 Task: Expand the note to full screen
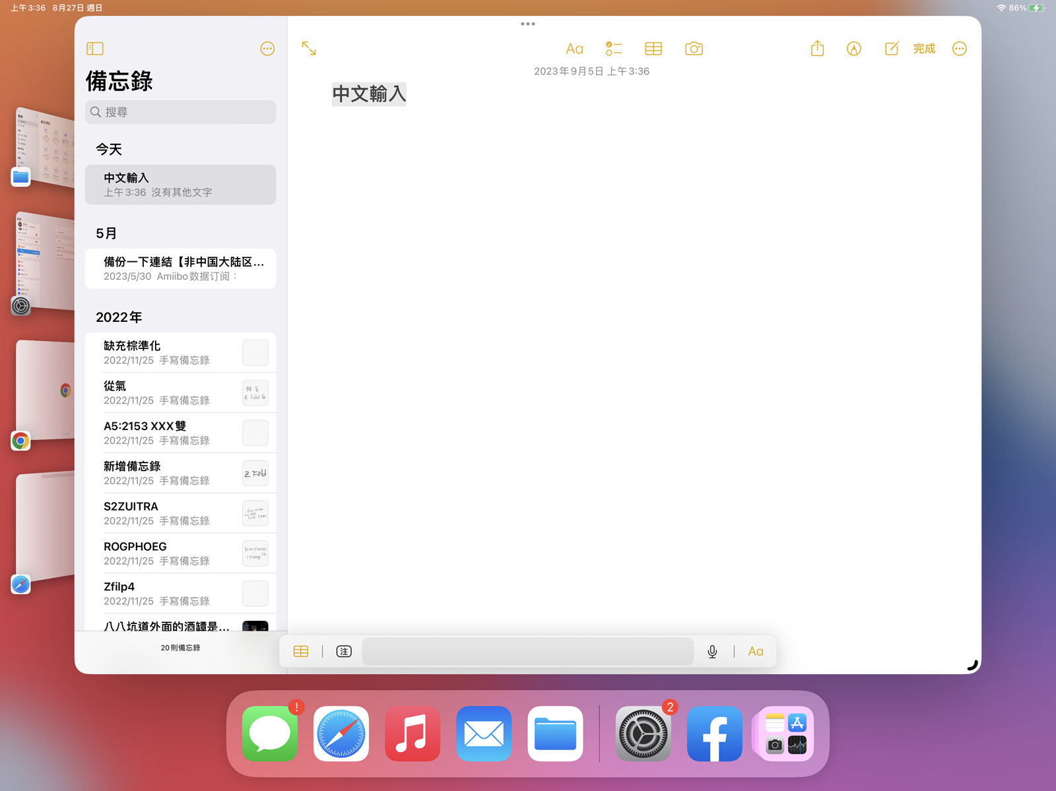pos(309,49)
